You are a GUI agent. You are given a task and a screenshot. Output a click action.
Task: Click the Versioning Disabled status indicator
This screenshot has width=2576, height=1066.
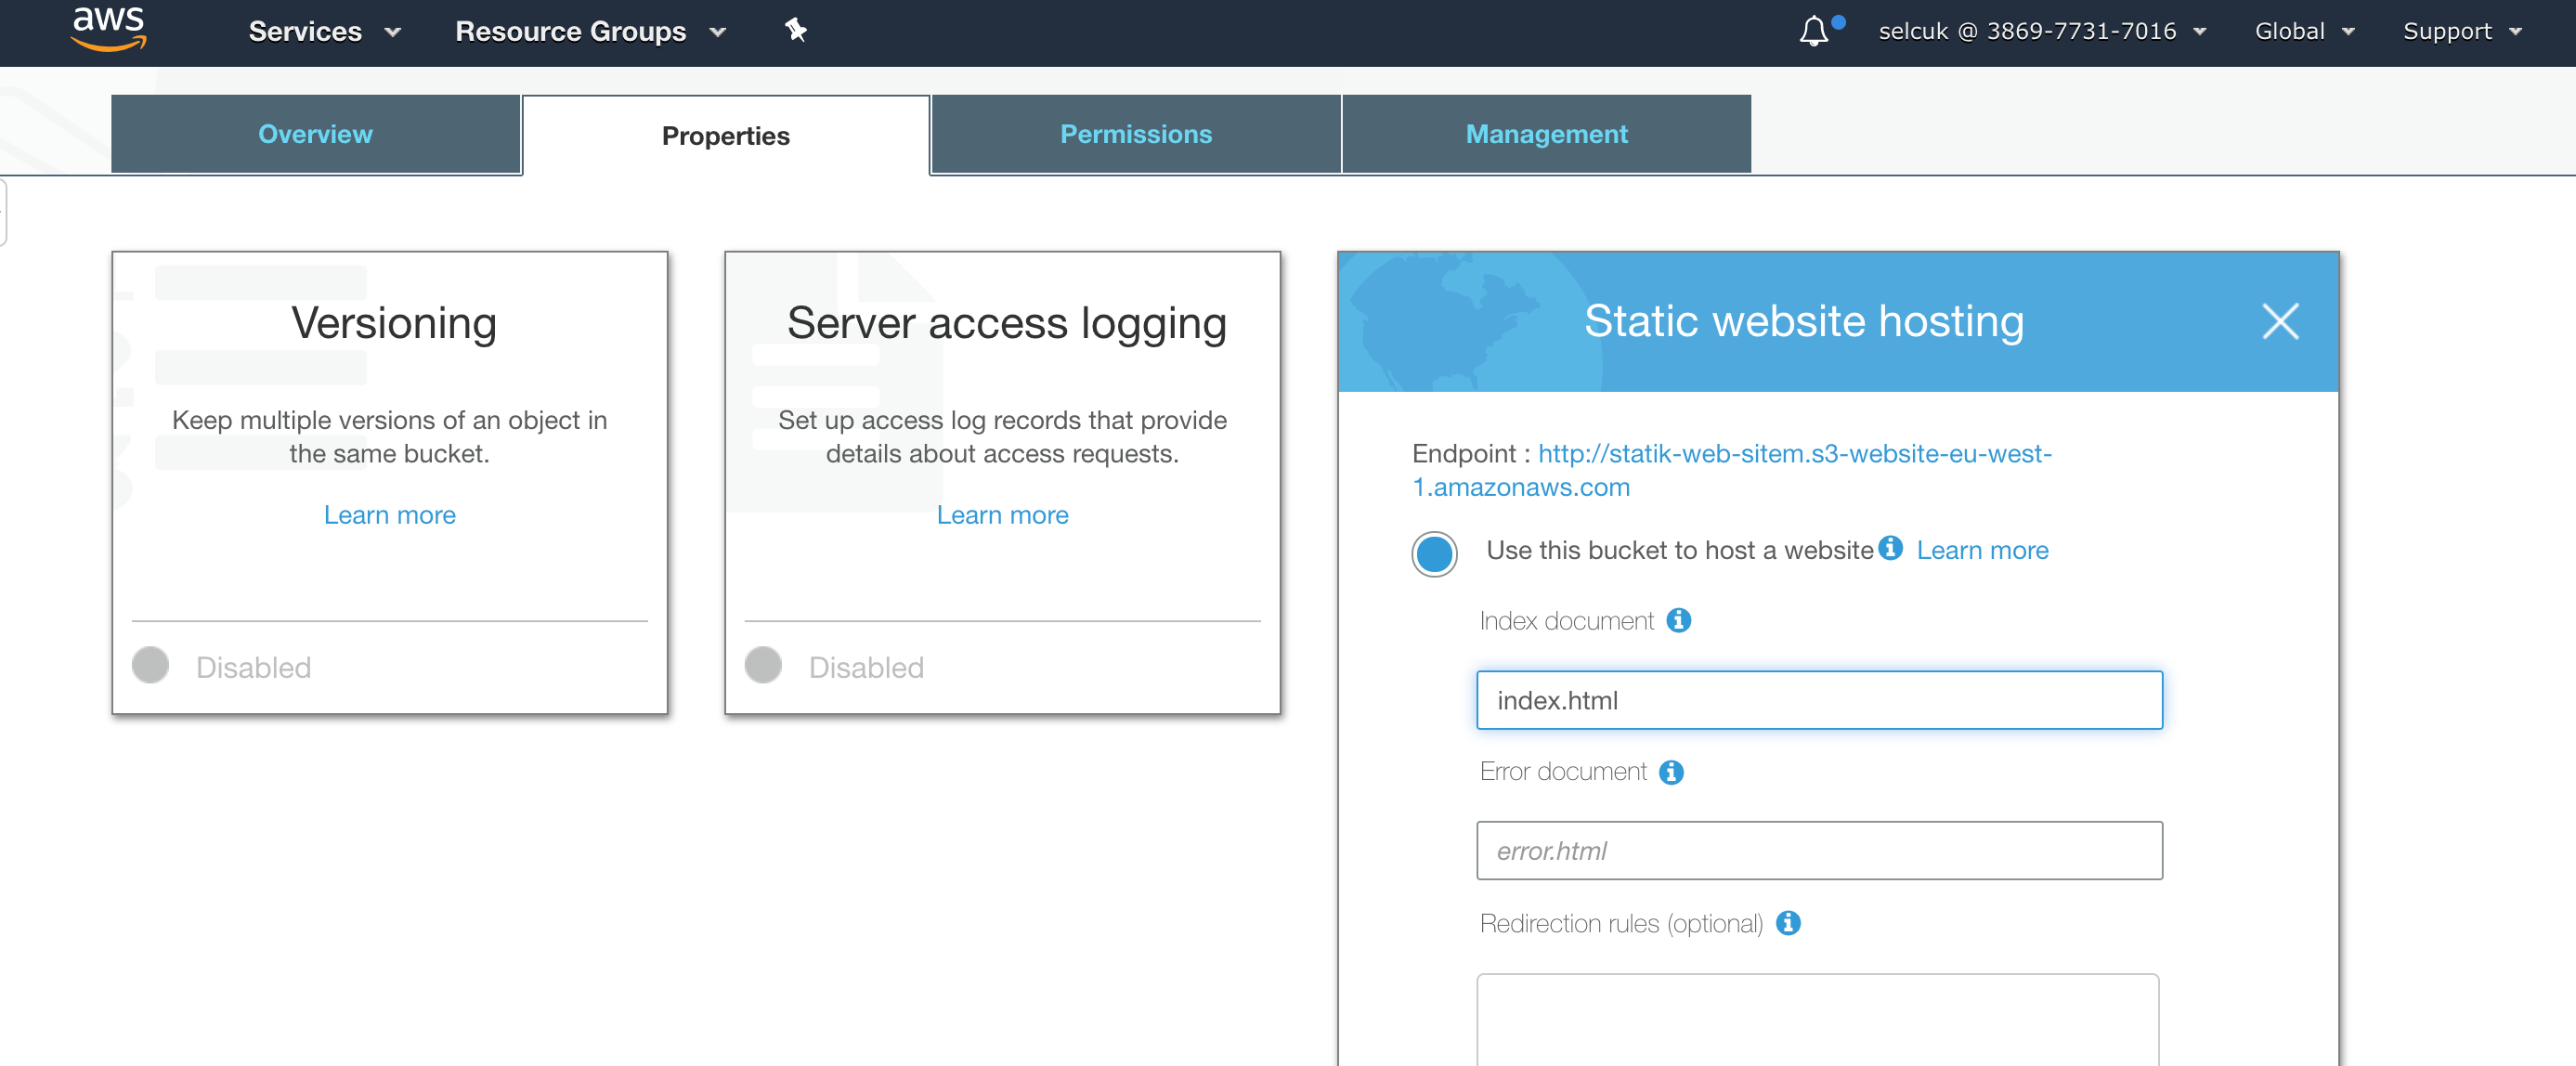[x=151, y=665]
